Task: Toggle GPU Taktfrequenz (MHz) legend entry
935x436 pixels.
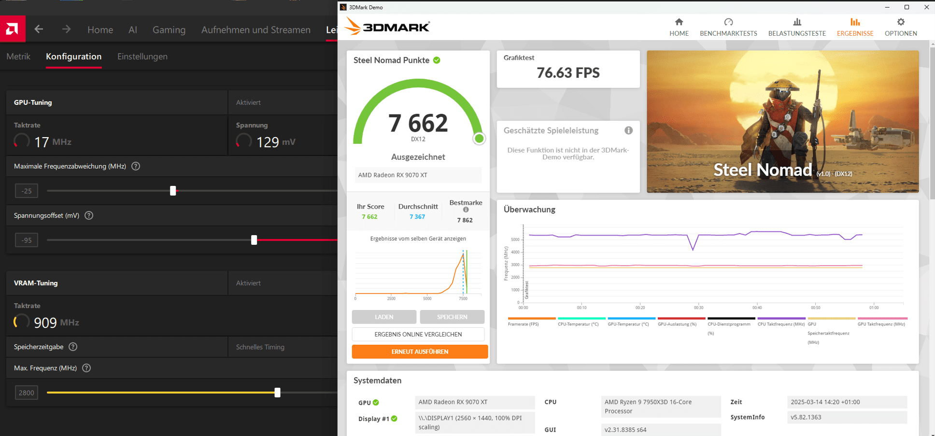Action: (882, 322)
